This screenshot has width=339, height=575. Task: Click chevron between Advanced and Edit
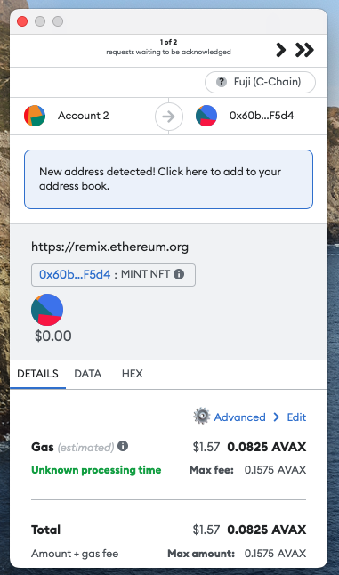tap(277, 417)
